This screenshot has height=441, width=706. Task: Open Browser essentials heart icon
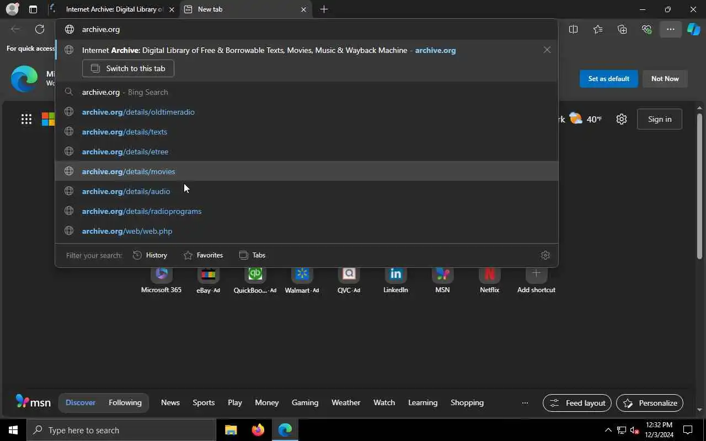point(646,29)
